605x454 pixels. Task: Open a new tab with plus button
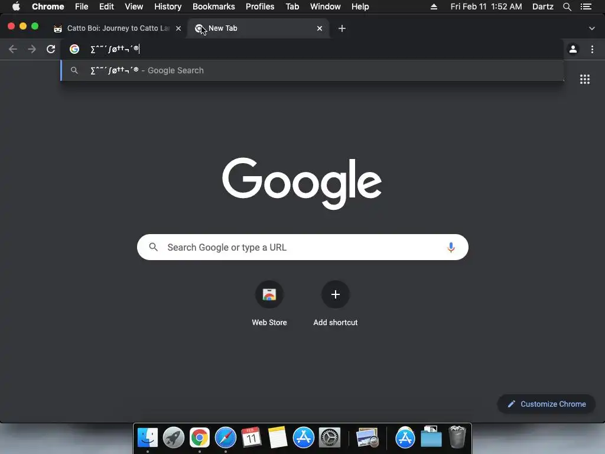(342, 28)
